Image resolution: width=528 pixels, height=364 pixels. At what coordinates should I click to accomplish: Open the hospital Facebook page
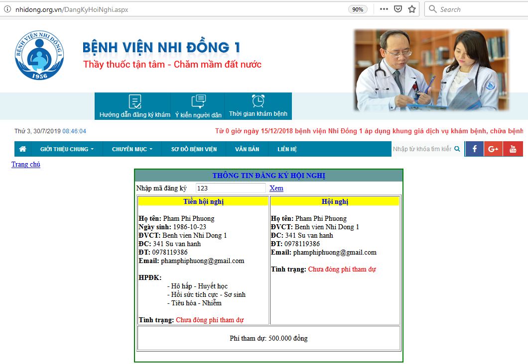[475, 149]
